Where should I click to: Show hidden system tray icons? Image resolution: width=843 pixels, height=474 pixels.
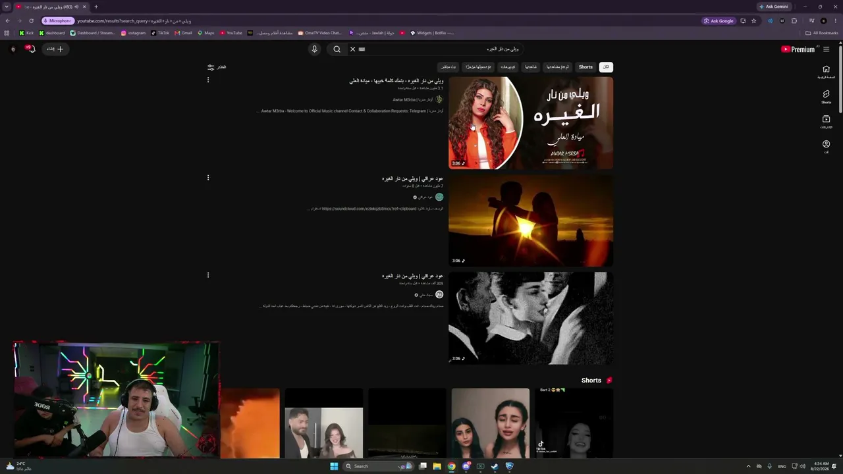pyautogui.click(x=748, y=466)
